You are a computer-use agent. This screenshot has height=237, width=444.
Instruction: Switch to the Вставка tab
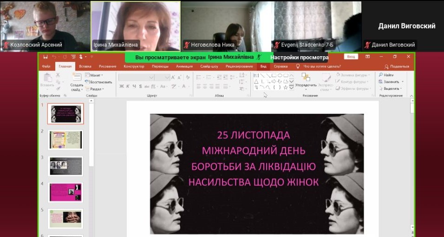[x=85, y=66]
